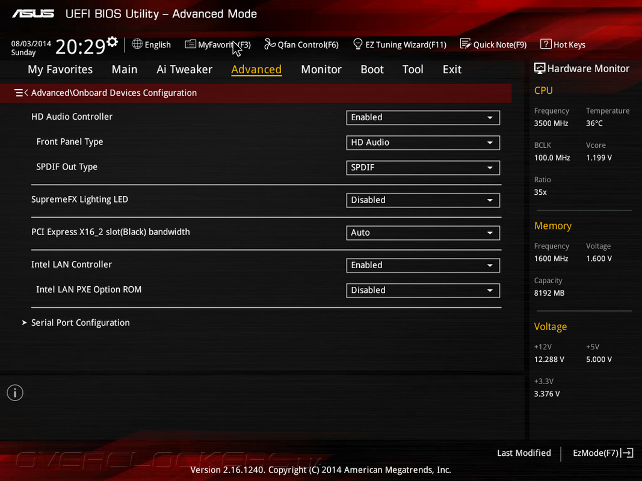
Task: Switch to EzMode(F7)
Action: coord(603,453)
